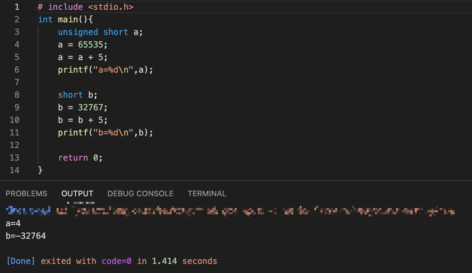Screen dimensions: 472x273
Task: Click the printf("a=%d\n",a) line
Action: tap(106, 70)
